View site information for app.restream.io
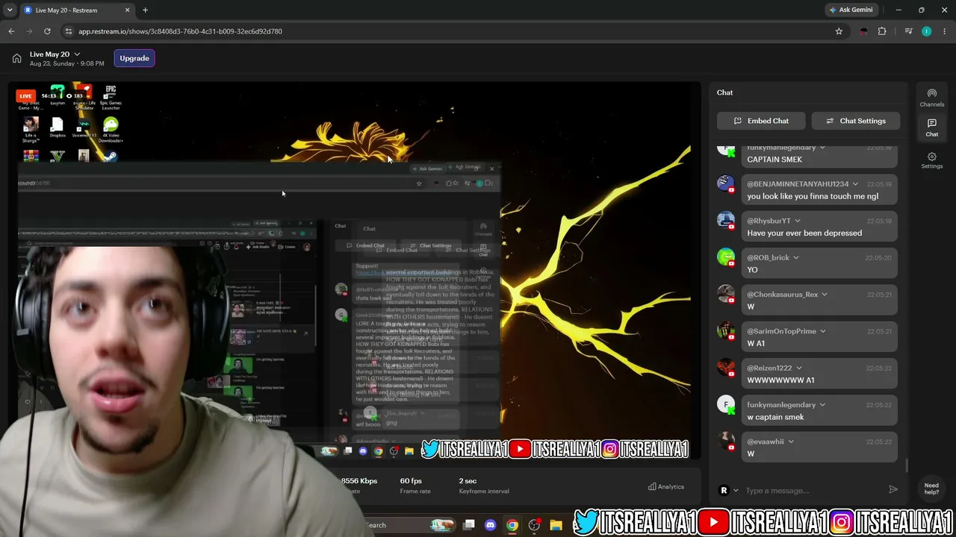This screenshot has width=956, height=537. click(69, 31)
